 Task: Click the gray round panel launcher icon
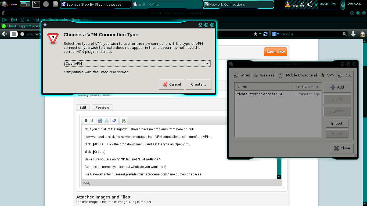coord(46,4)
